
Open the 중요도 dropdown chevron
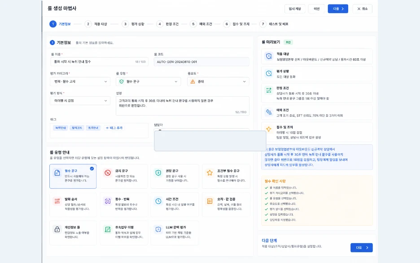[x=244, y=81]
